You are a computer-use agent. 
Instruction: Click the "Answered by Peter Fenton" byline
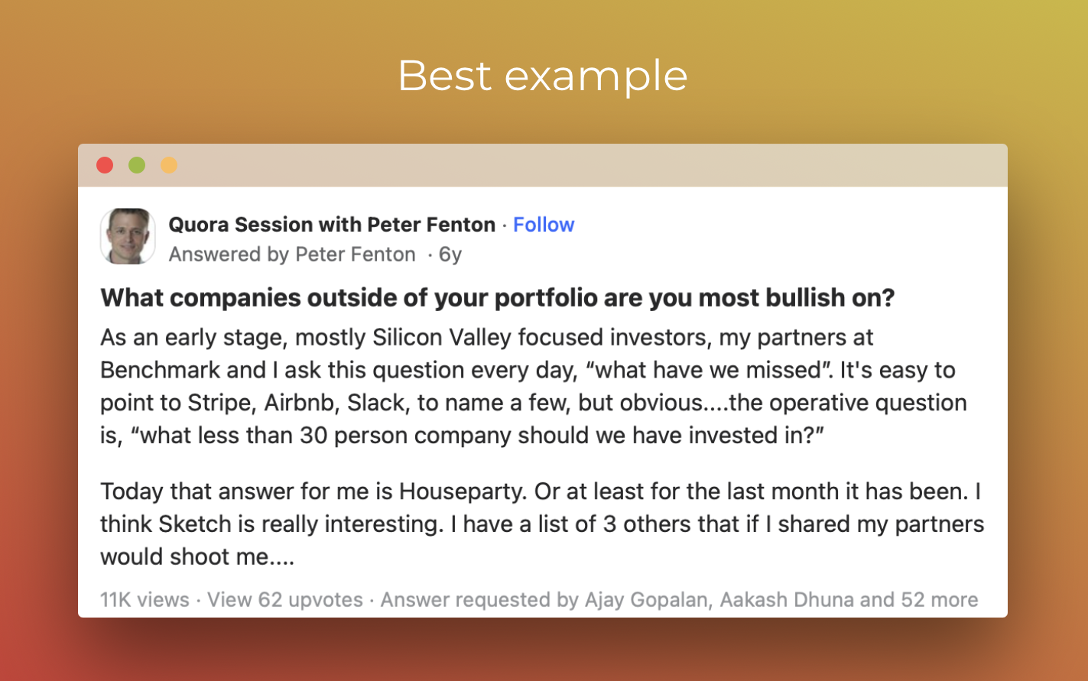point(292,255)
